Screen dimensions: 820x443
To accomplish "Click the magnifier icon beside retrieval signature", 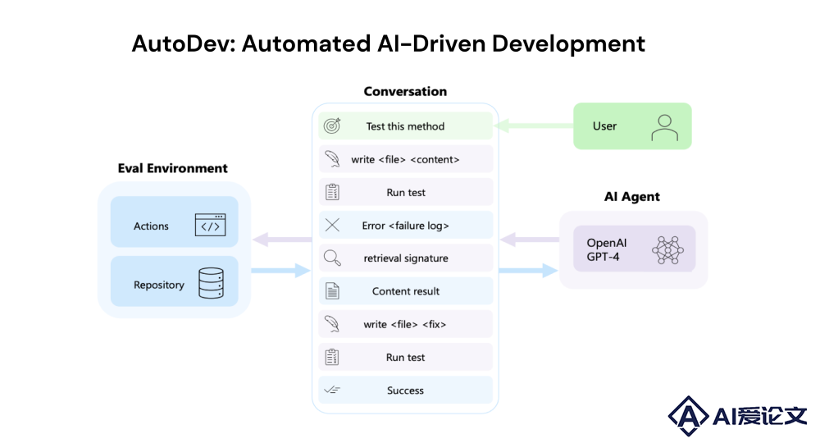I will [x=332, y=258].
